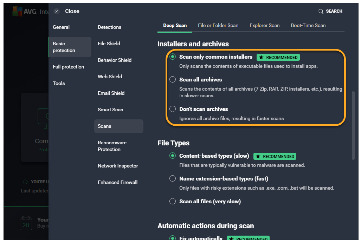
Task: Go to Boot-Time Scan tab
Action: click(308, 25)
